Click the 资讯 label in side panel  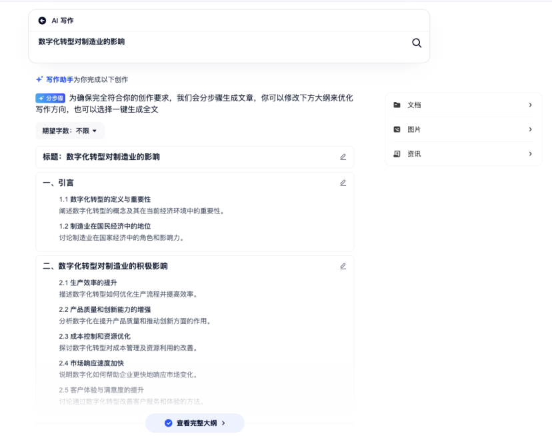tap(414, 154)
